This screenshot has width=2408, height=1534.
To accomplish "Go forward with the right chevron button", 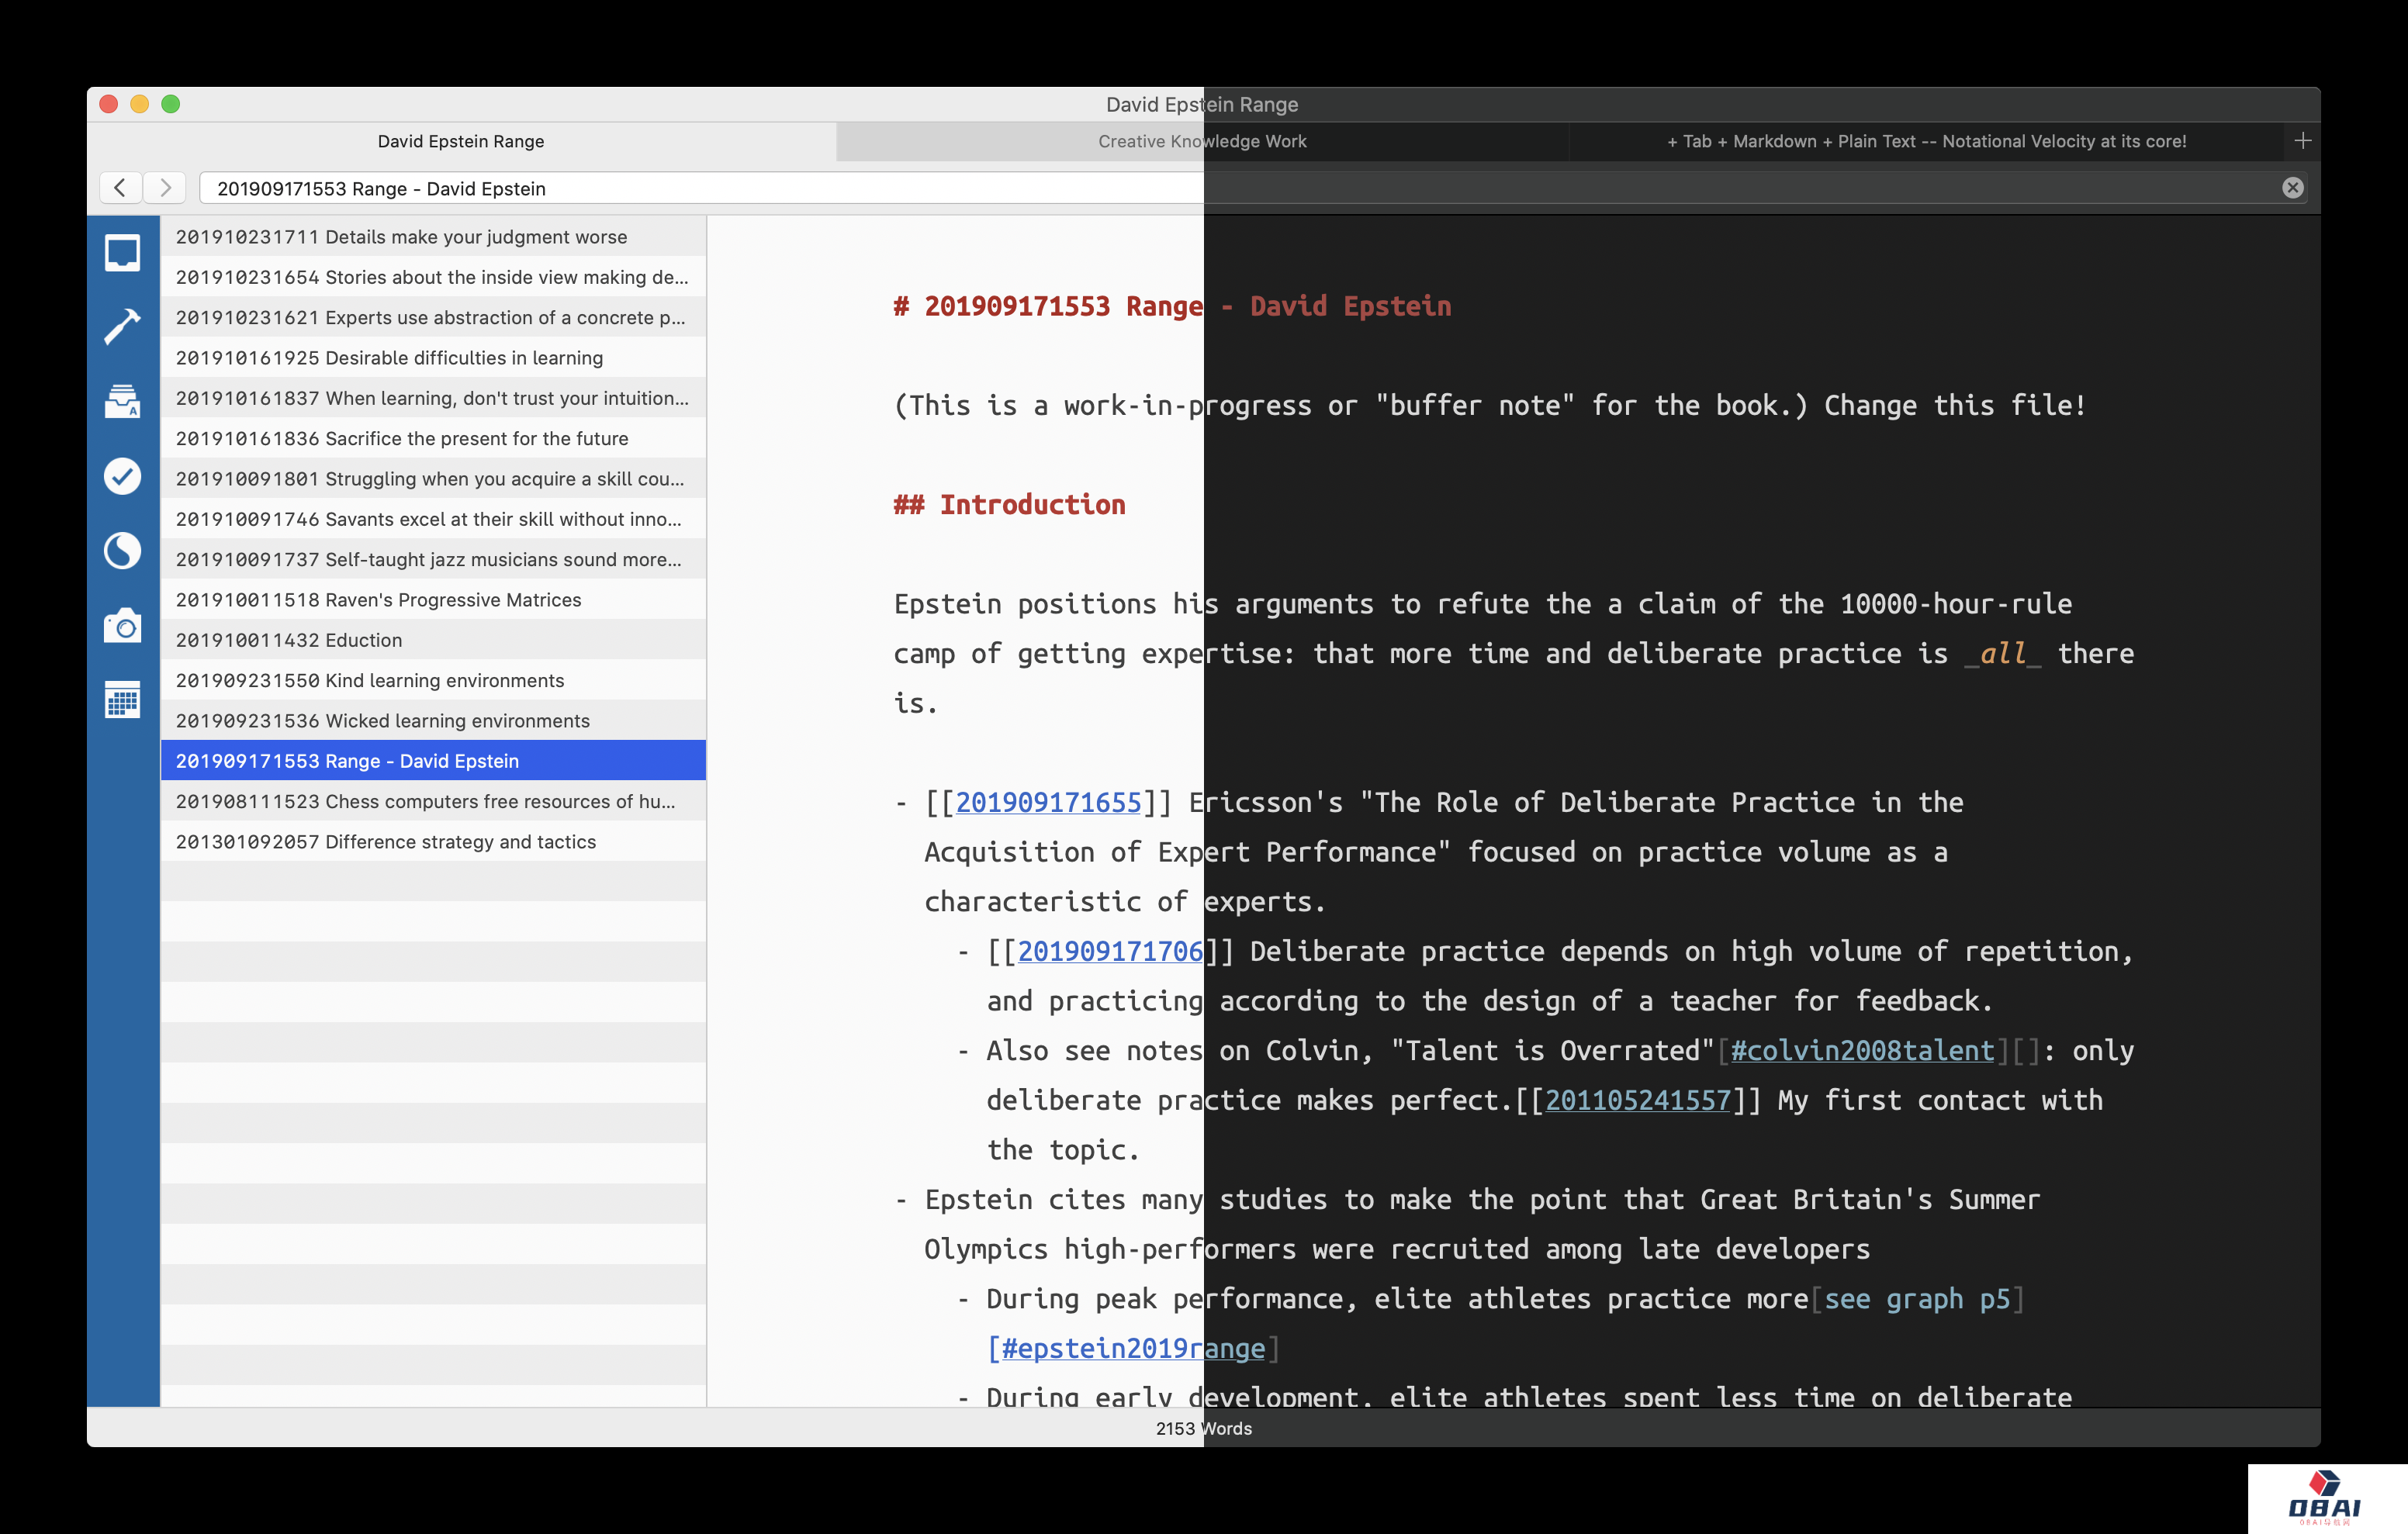I will [165, 188].
